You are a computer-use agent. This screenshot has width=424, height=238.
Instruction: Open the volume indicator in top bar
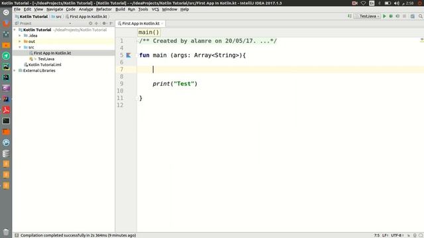click(x=396, y=3)
